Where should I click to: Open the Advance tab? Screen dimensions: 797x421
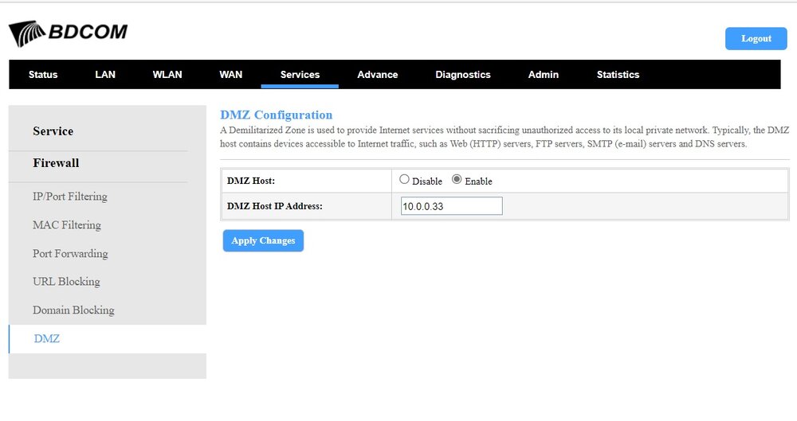pos(378,75)
